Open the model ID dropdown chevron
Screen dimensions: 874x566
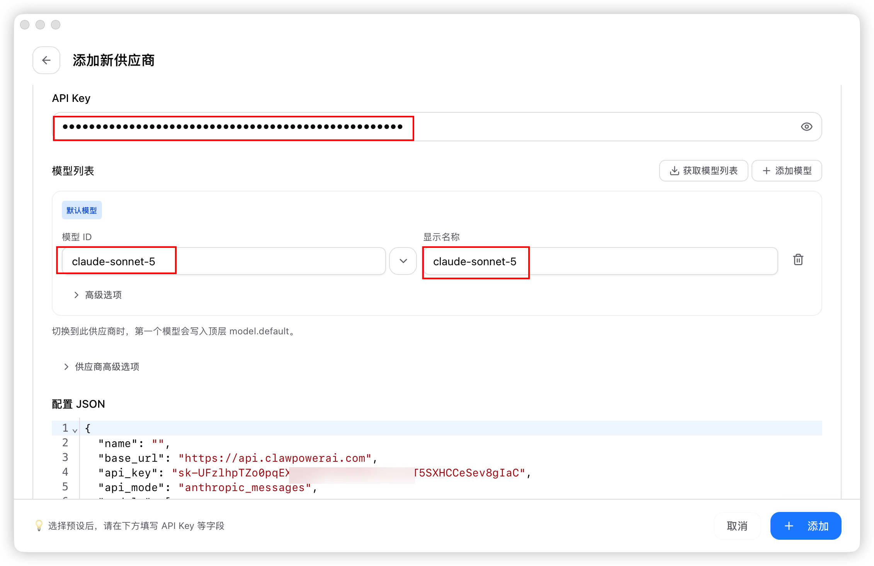tap(403, 261)
